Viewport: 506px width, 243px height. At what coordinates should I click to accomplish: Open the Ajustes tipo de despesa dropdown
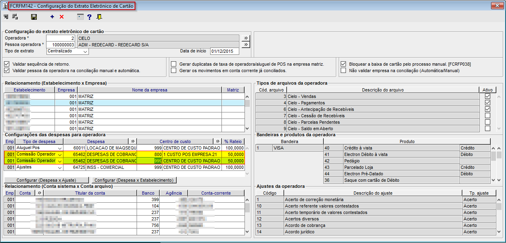pos(60,167)
